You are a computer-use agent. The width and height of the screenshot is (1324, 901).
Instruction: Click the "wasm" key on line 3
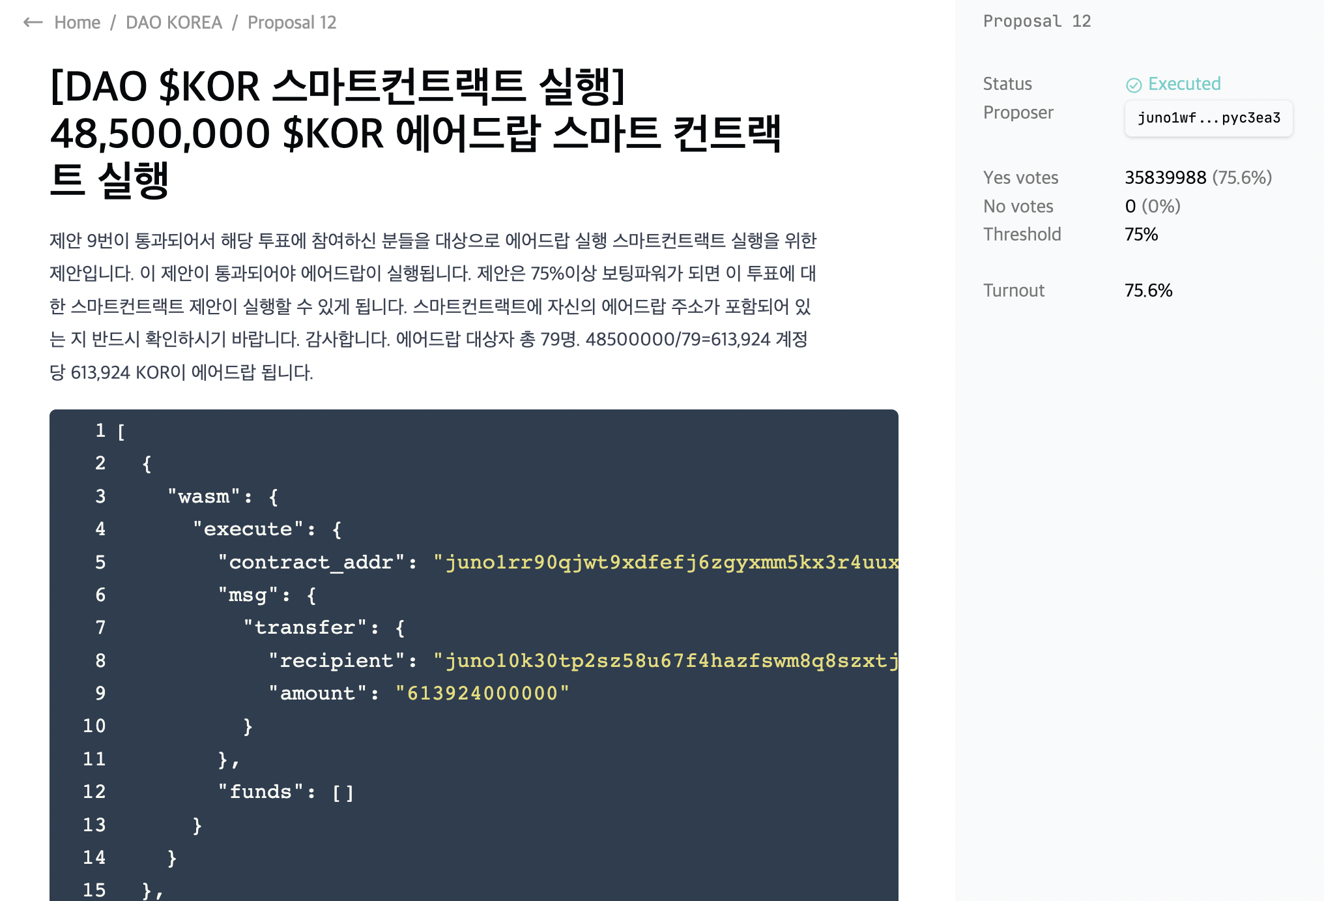click(204, 497)
